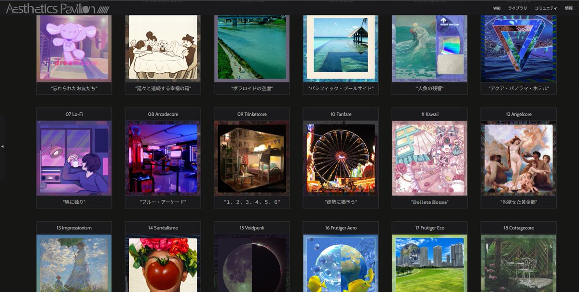Viewport: 579px width, 292px height.
Task: Open the dreamcore bunny thumbnail
Action: tap(74, 48)
